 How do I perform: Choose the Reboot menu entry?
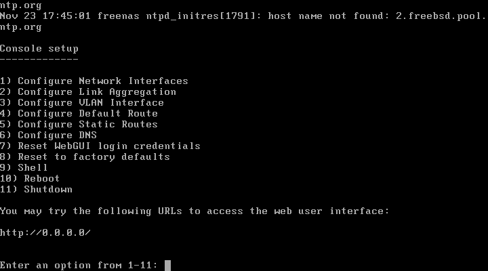pyautogui.click(x=30, y=179)
